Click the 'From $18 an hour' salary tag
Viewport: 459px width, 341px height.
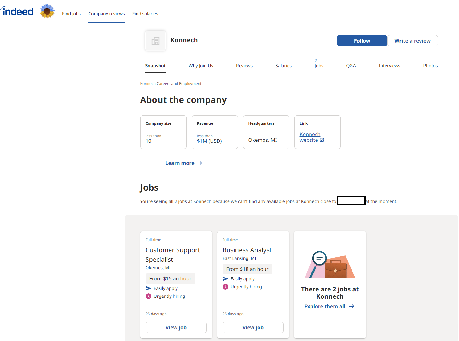[x=247, y=269]
